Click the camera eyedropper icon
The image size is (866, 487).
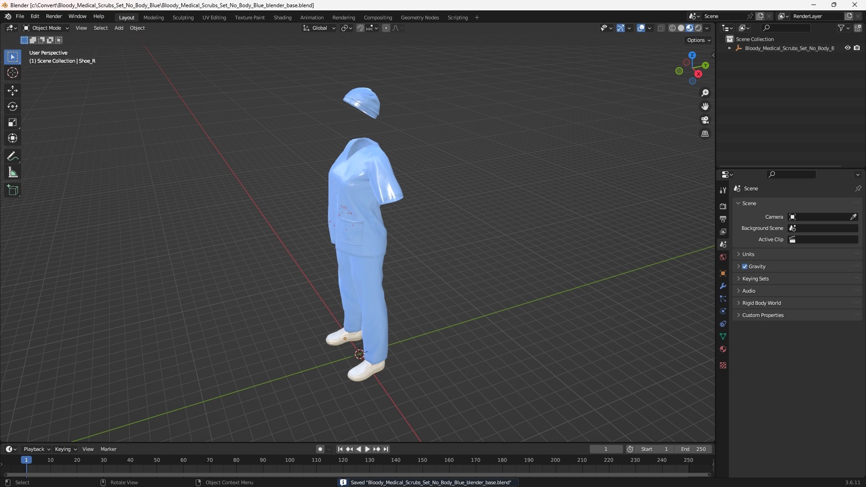click(853, 217)
